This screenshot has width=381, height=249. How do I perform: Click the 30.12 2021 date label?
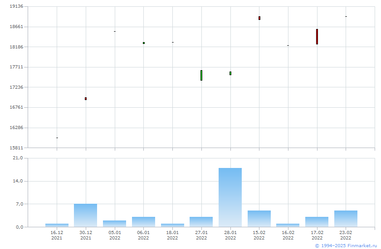point(86,235)
